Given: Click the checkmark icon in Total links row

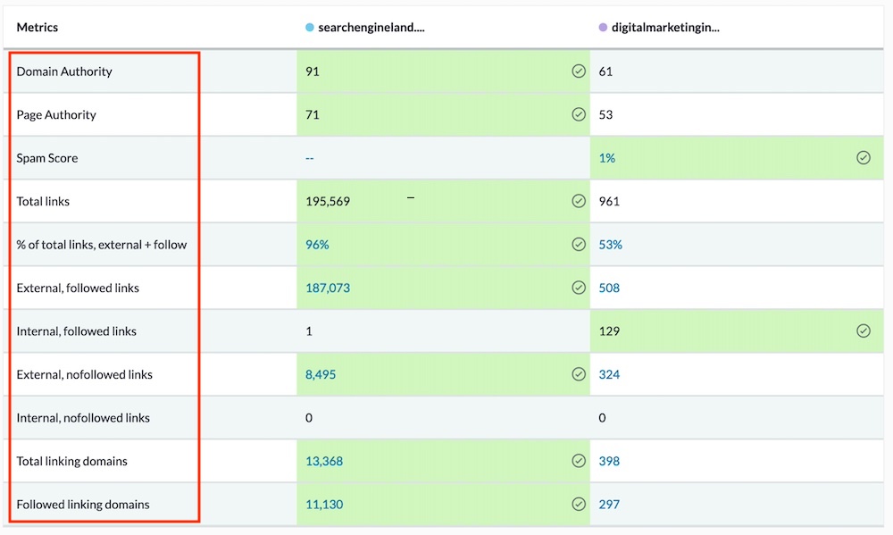Looking at the screenshot, I should pos(579,201).
